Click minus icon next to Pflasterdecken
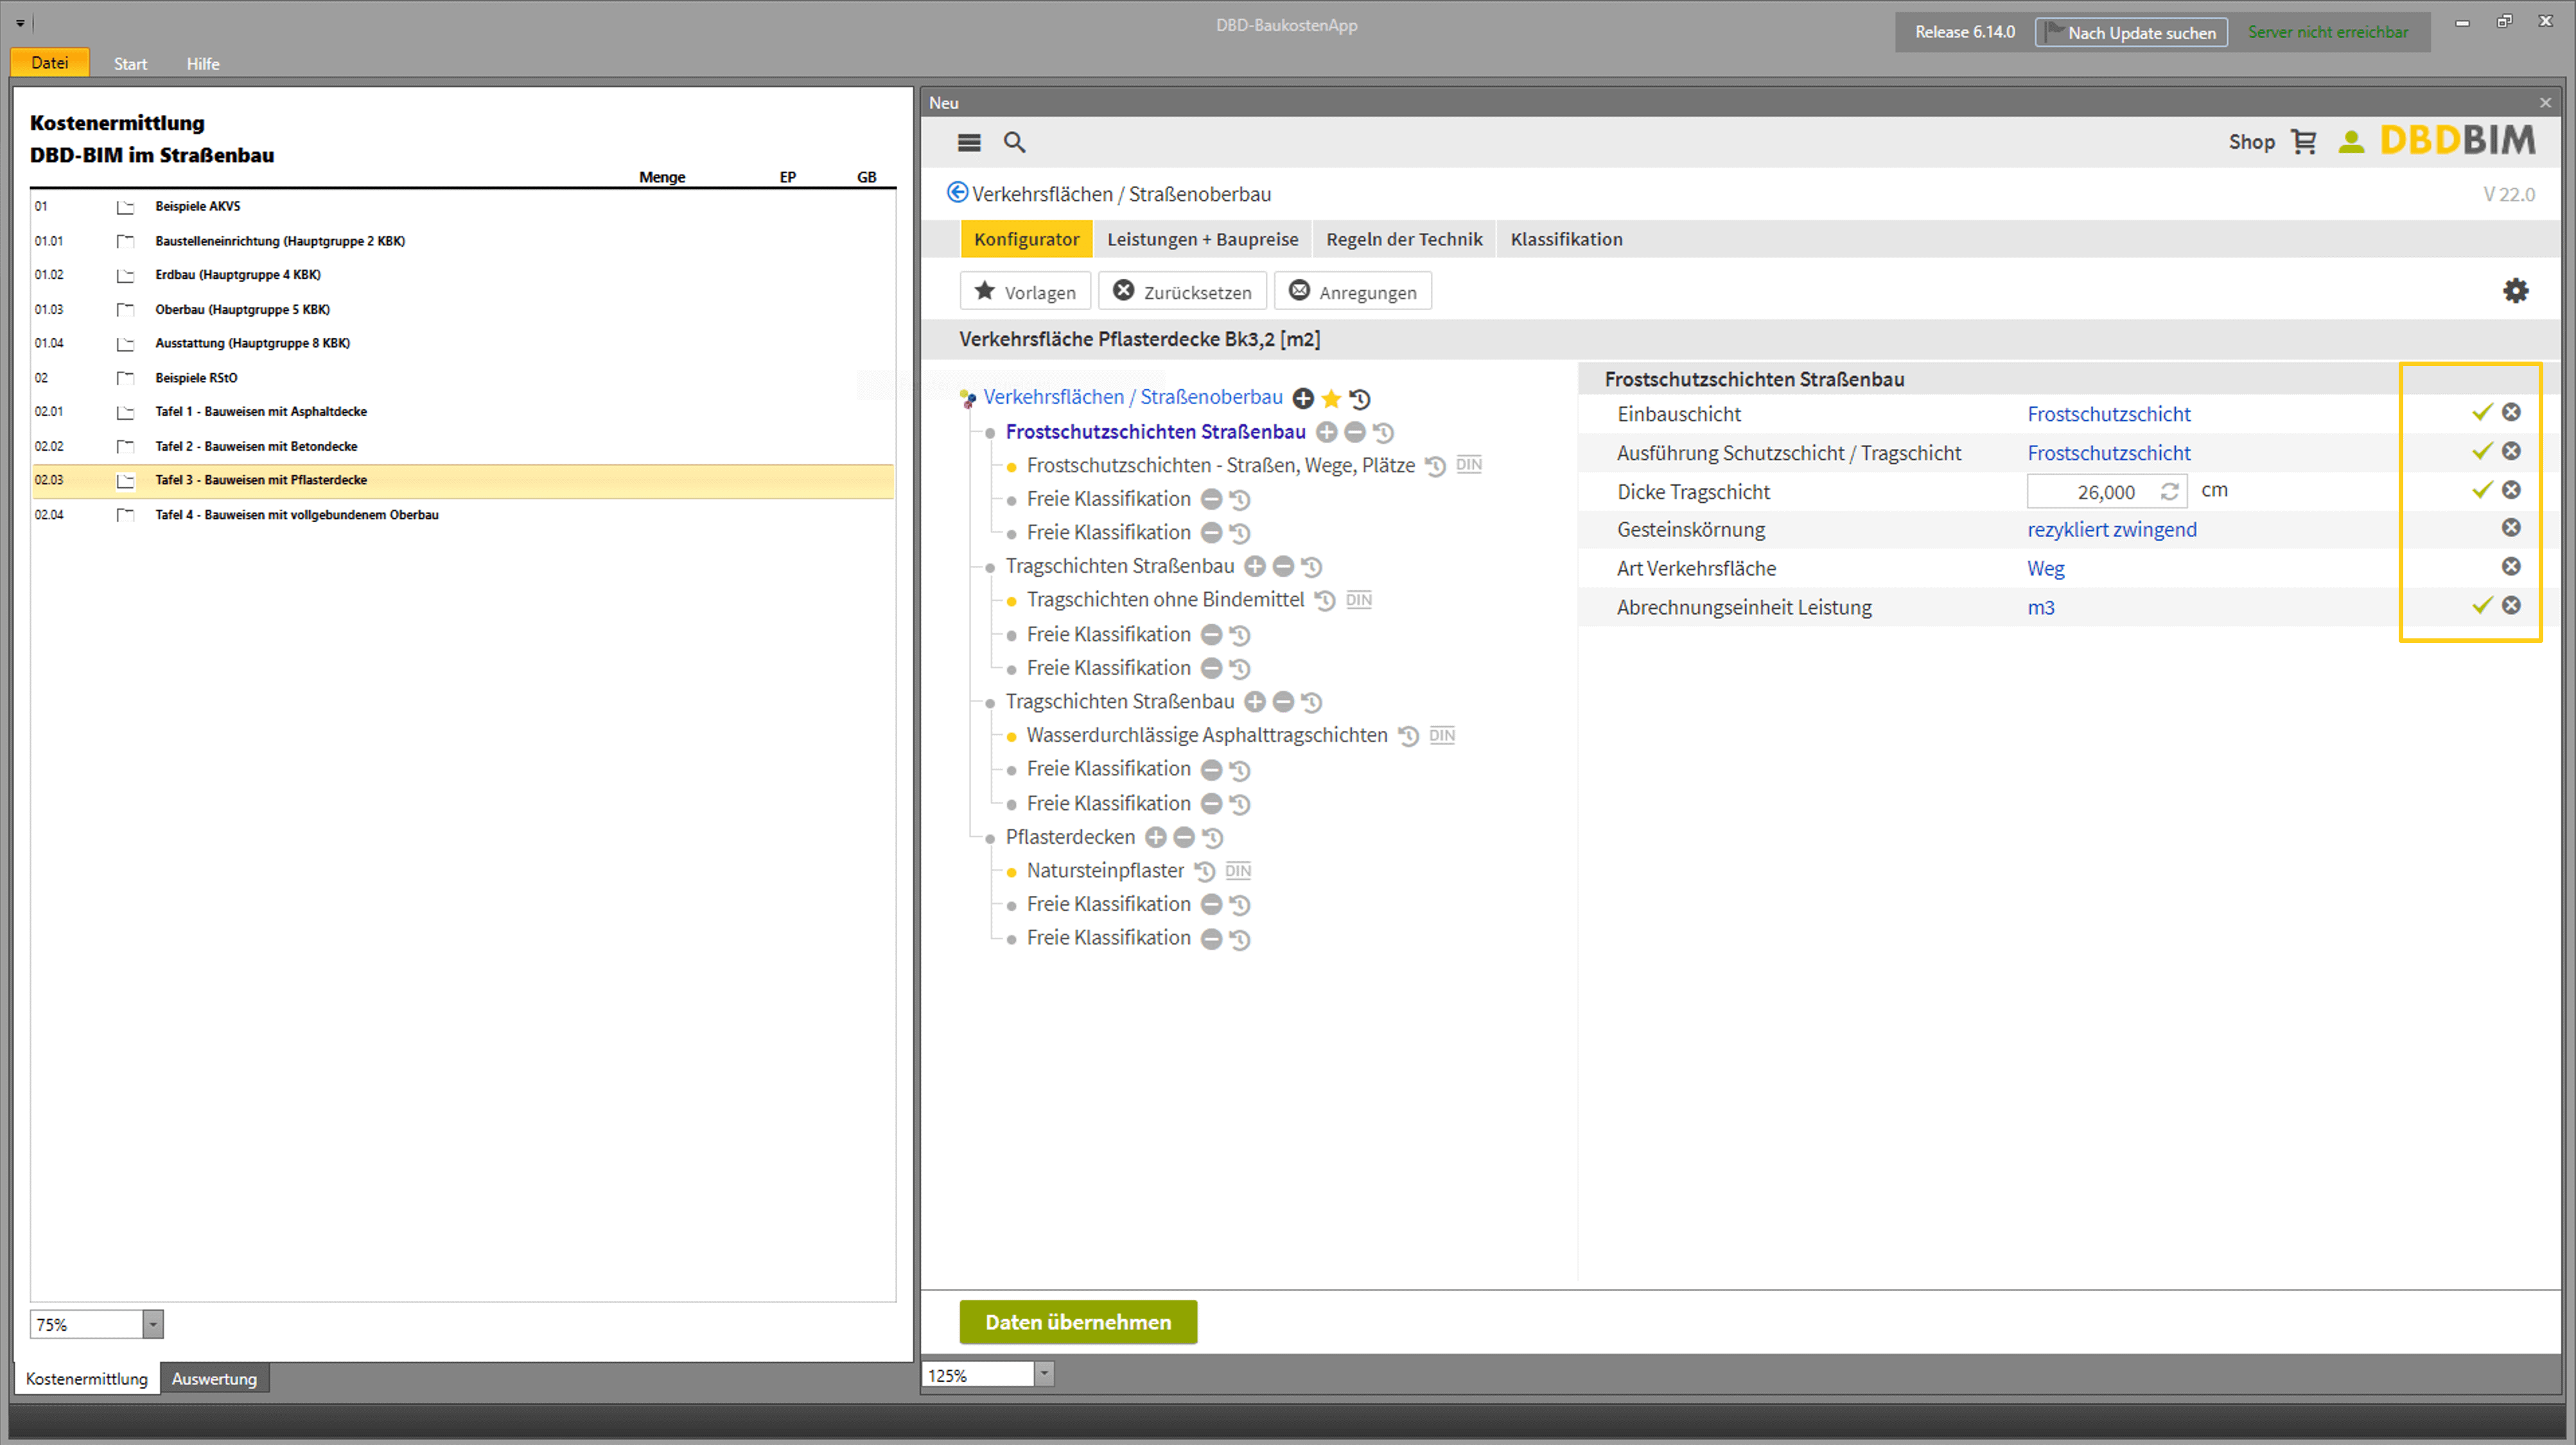 click(1184, 837)
